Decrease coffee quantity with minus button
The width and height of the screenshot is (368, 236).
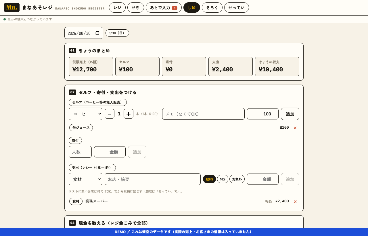tap(110, 114)
